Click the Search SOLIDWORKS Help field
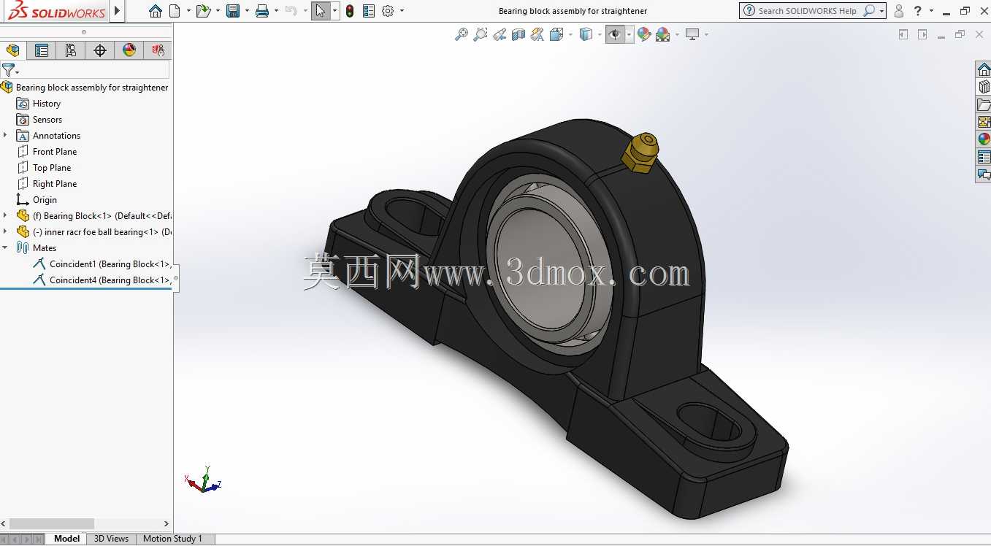991x546 pixels. coord(813,11)
